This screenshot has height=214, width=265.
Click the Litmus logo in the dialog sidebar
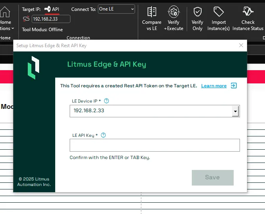point(33,68)
